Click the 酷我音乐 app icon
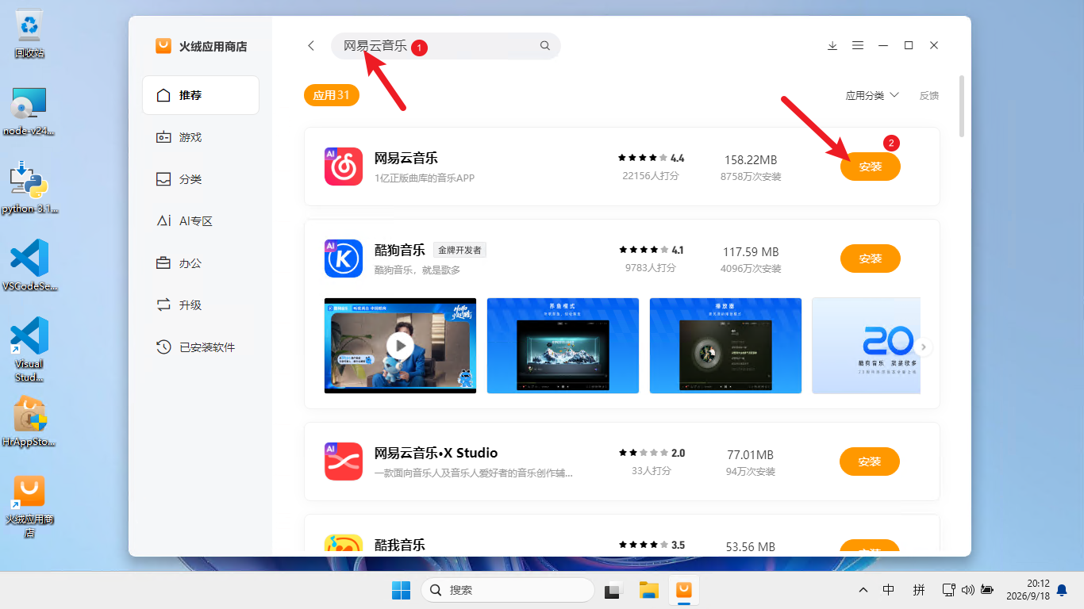The height and width of the screenshot is (609, 1084). (x=344, y=544)
